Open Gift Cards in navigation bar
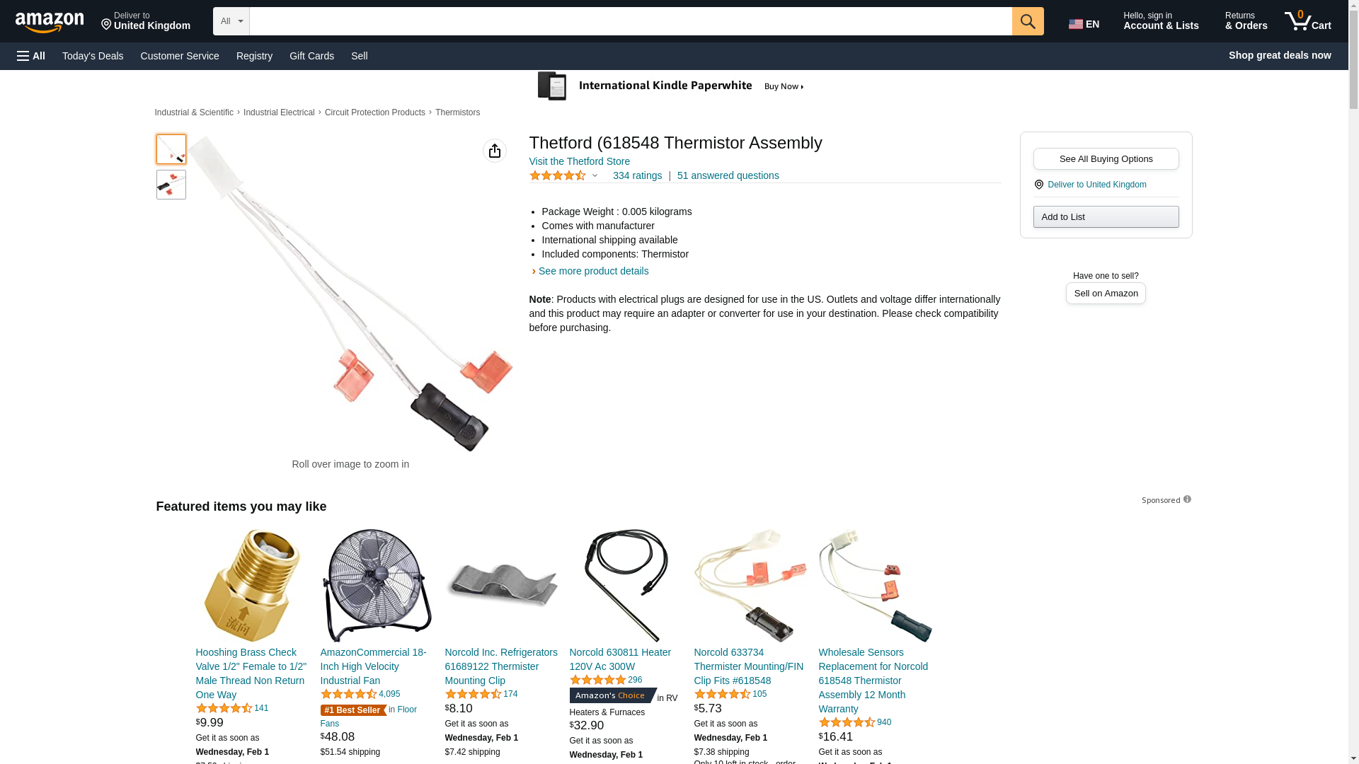 311,56
